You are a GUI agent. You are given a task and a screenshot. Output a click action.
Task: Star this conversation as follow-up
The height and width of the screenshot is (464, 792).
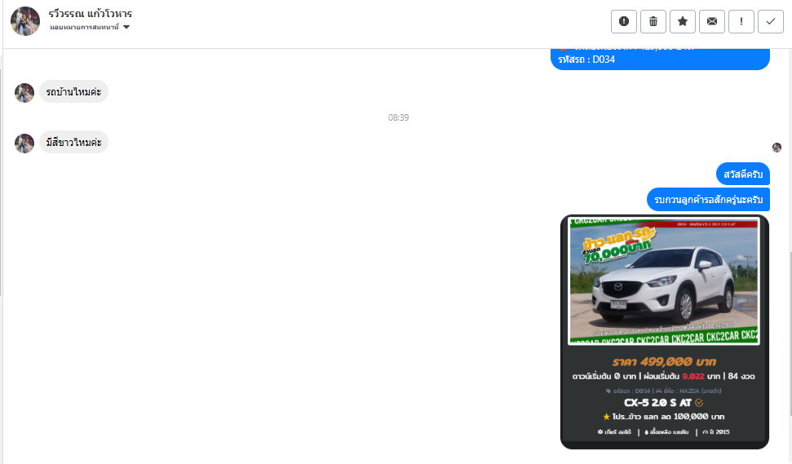683,22
